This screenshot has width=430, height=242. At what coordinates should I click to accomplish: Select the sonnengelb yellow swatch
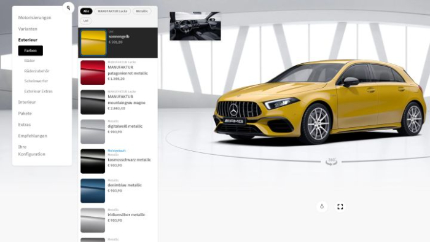coord(93,43)
